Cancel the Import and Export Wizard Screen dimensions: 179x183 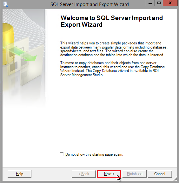coord(160,174)
